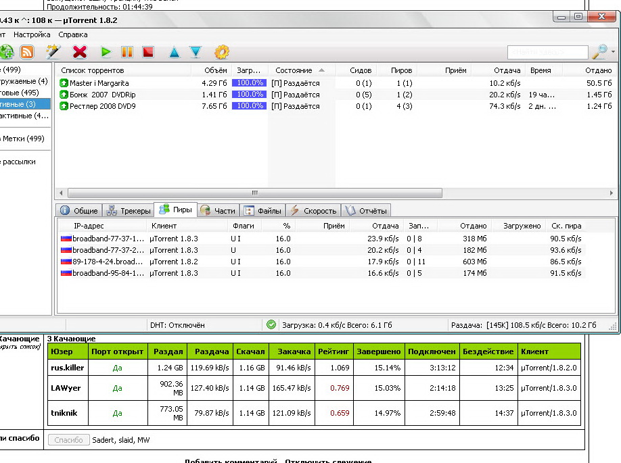Click the horizontal scrollbar thumb in the torrent list
The height and width of the screenshot is (463, 621).
(254, 193)
